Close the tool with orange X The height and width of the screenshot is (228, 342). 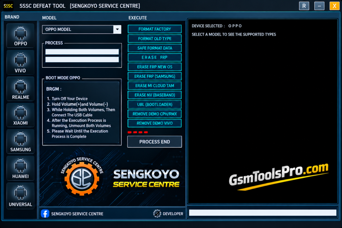(334, 6)
